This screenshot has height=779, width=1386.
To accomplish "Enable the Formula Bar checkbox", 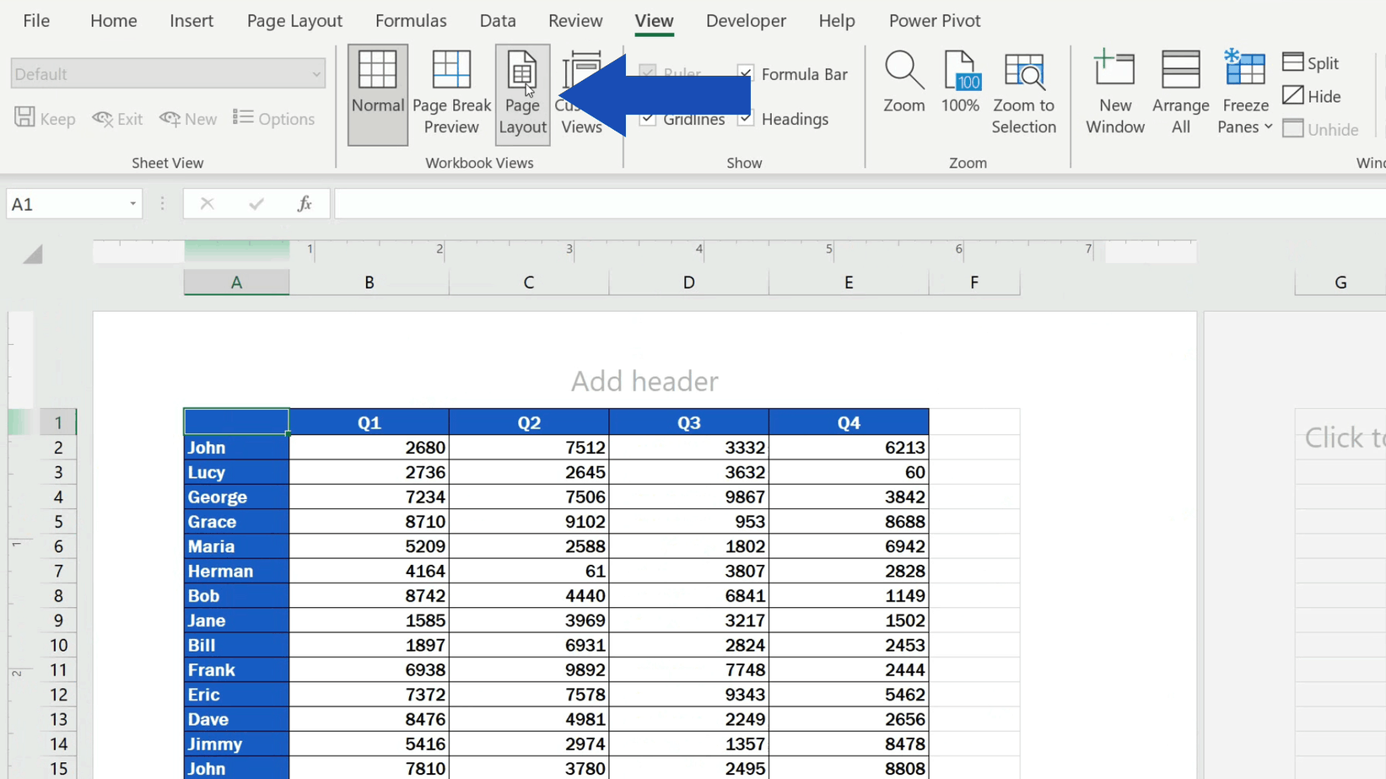I will [x=745, y=73].
